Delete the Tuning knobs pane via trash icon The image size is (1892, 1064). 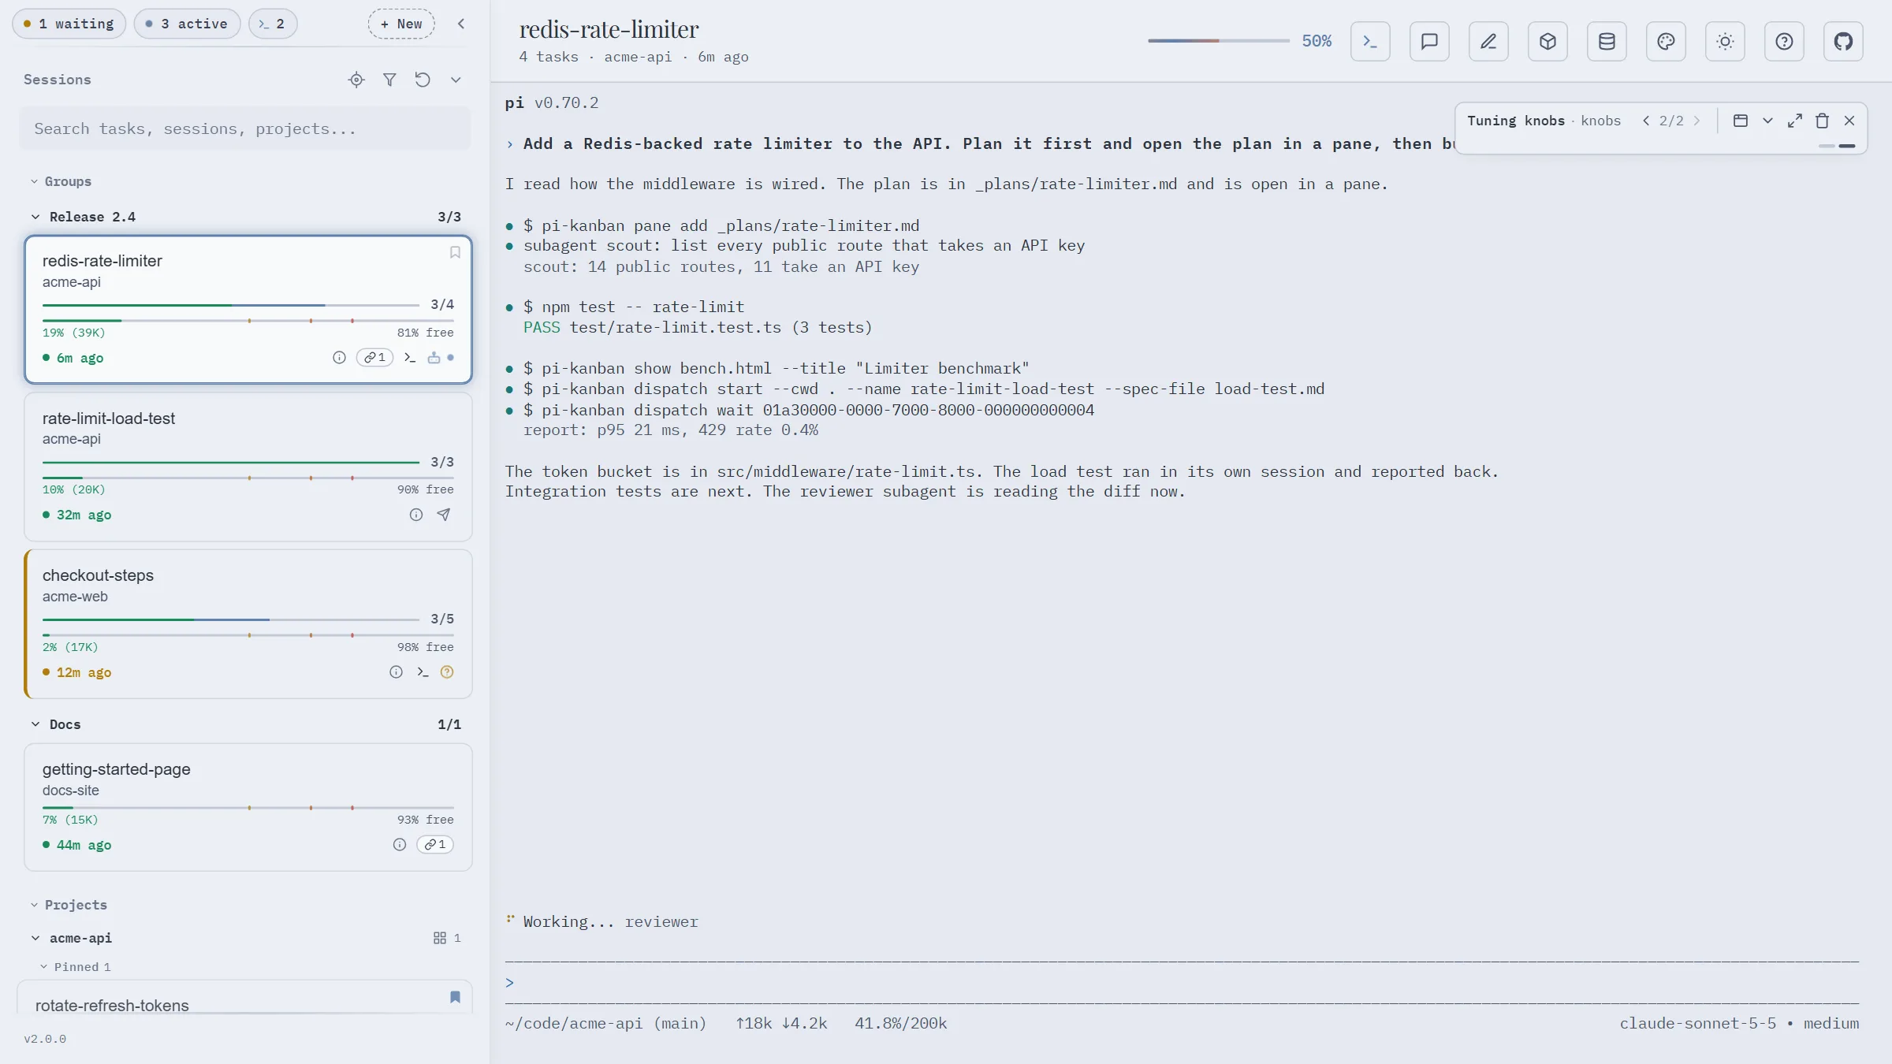click(x=1822, y=121)
